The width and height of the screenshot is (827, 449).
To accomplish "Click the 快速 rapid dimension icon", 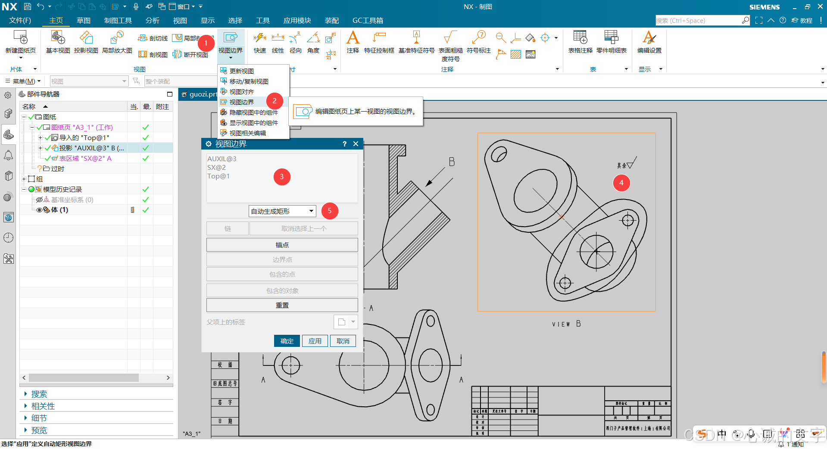I will coord(259,37).
